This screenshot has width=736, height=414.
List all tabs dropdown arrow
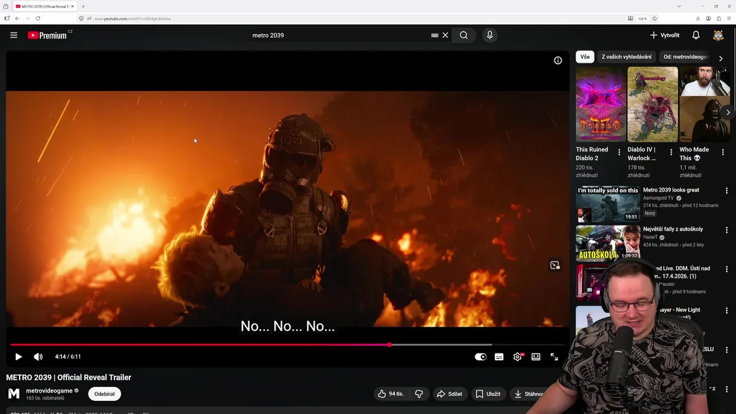[679, 6]
